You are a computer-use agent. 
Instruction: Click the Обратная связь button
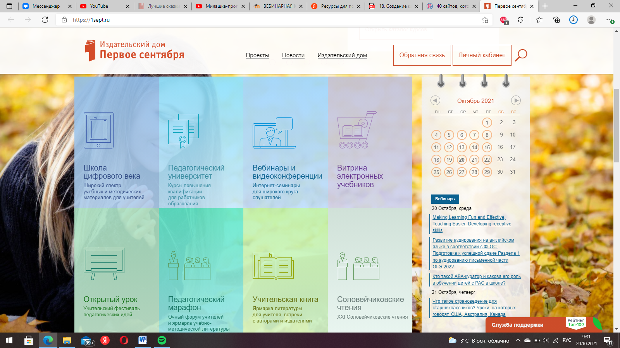[422, 55]
